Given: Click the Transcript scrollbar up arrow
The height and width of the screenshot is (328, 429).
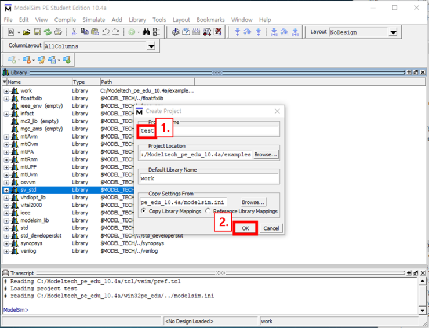Looking at the screenshot, I should [423, 281].
